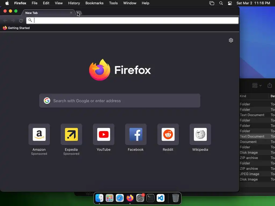Click in the address bar field
The width and height of the screenshot is (275, 206).
(x=132, y=20)
